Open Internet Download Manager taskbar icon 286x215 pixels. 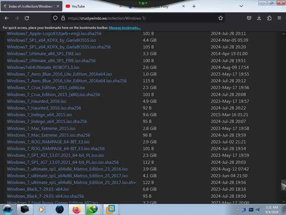tap(93, 209)
